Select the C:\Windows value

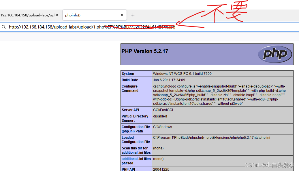click(162, 127)
